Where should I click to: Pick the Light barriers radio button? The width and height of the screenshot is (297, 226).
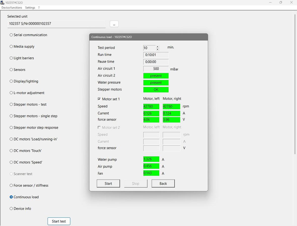tap(11, 58)
